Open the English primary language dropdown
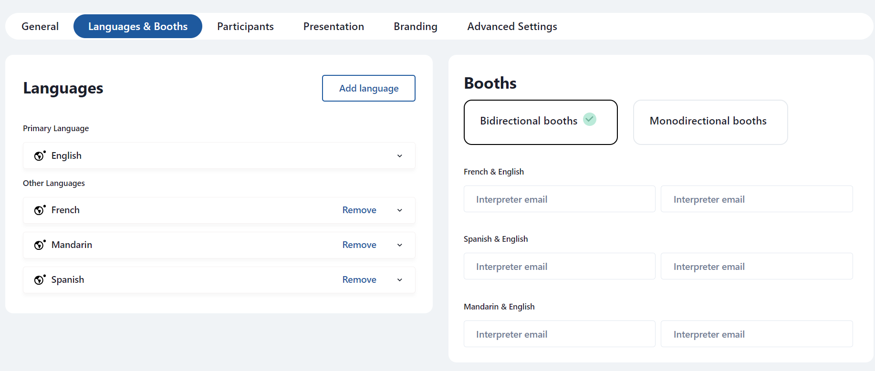Viewport: 875px width, 371px height. pyautogui.click(x=219, y=155)
